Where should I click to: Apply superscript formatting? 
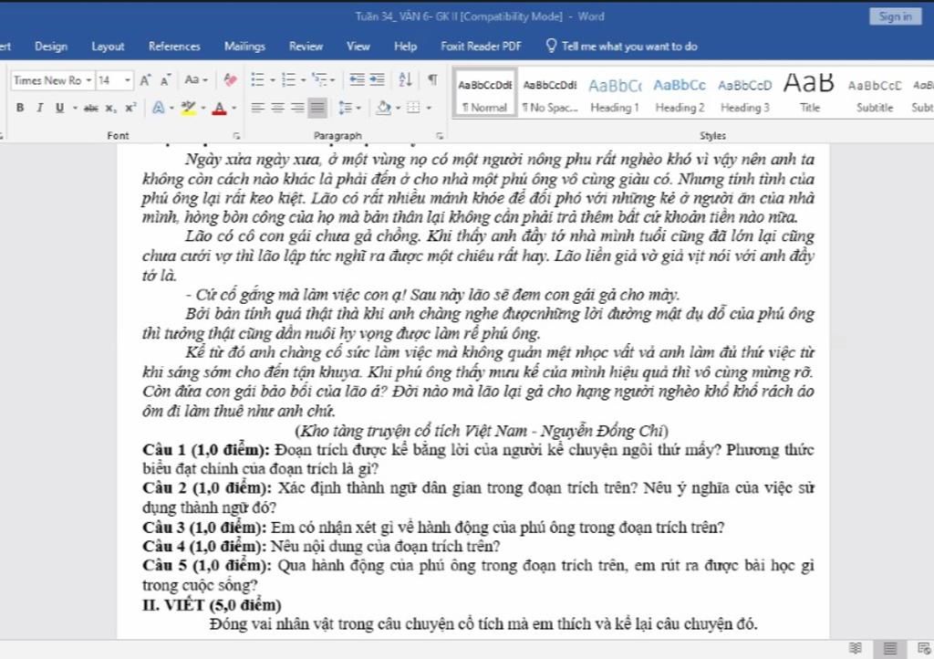130,108
